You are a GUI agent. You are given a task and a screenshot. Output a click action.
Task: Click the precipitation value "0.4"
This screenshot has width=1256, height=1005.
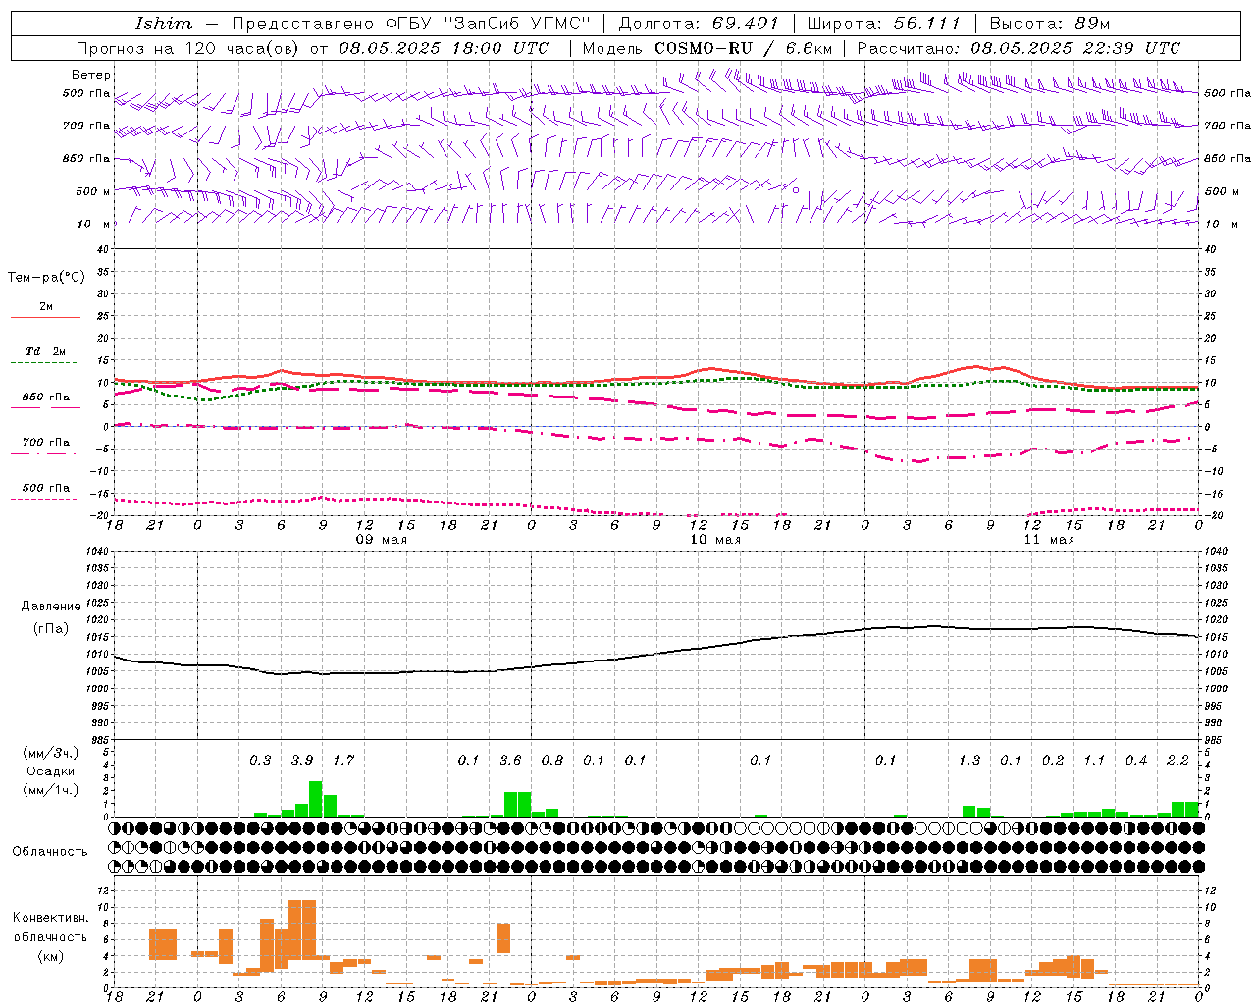tap(1136, 761)
